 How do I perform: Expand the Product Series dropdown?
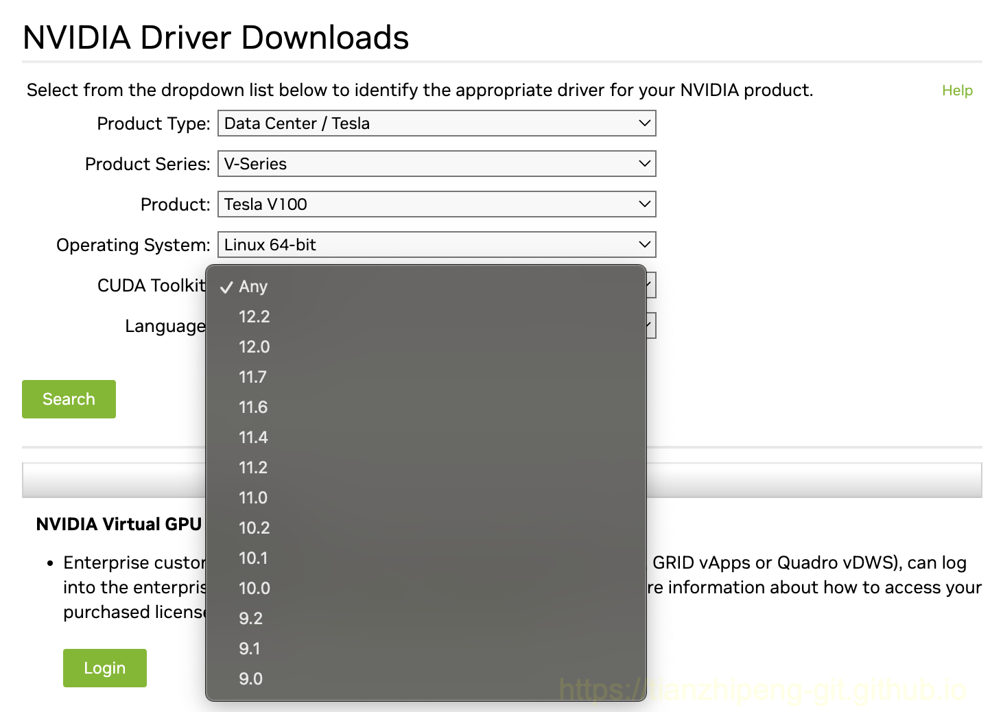436,164
